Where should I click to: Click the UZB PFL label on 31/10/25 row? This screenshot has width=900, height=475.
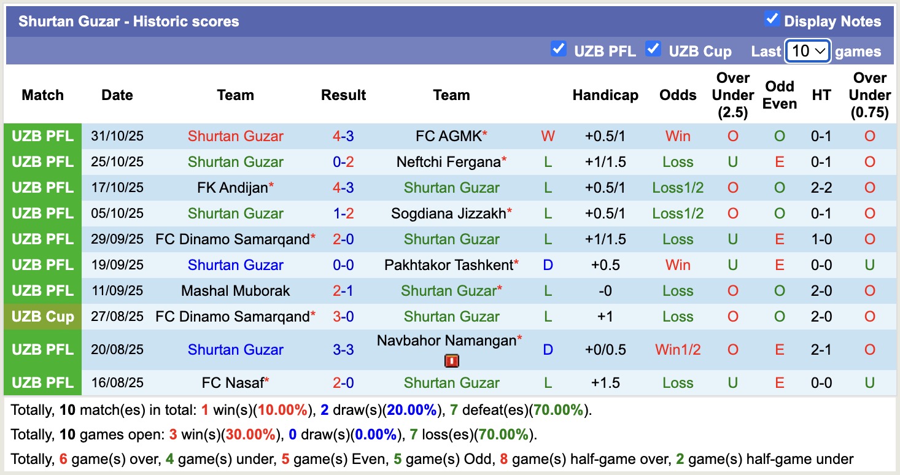point(42,136)
